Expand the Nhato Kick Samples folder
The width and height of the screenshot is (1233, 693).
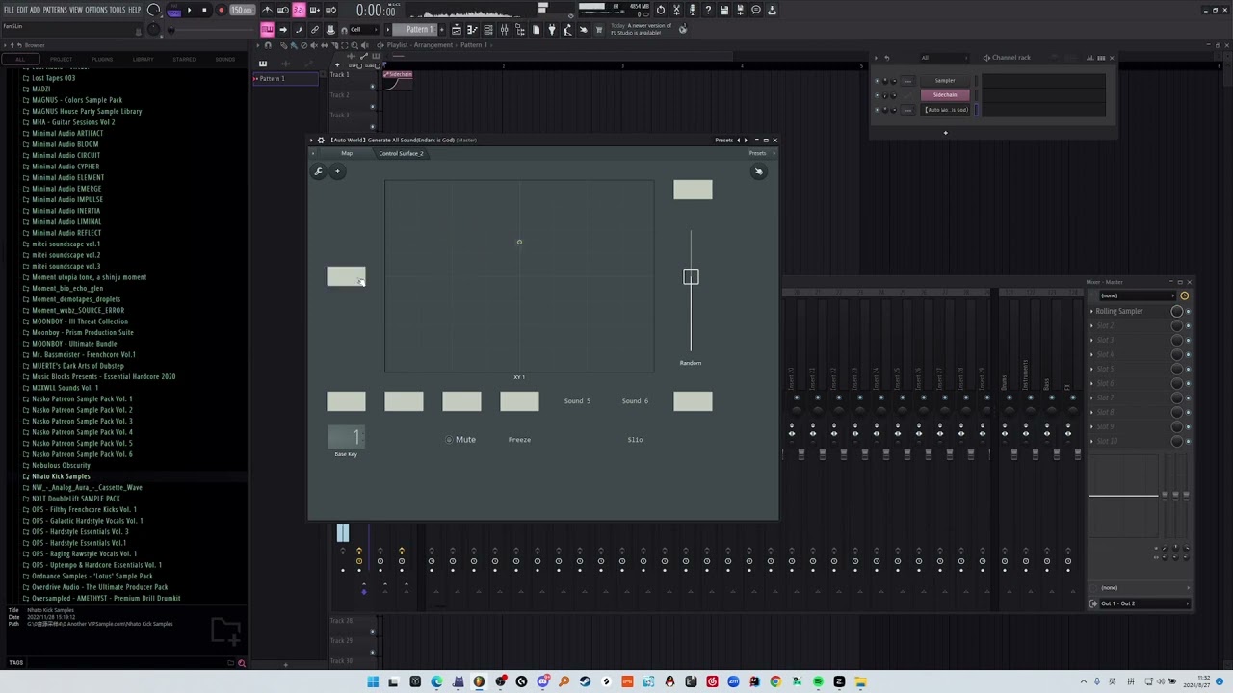click(x=61, y=476)
